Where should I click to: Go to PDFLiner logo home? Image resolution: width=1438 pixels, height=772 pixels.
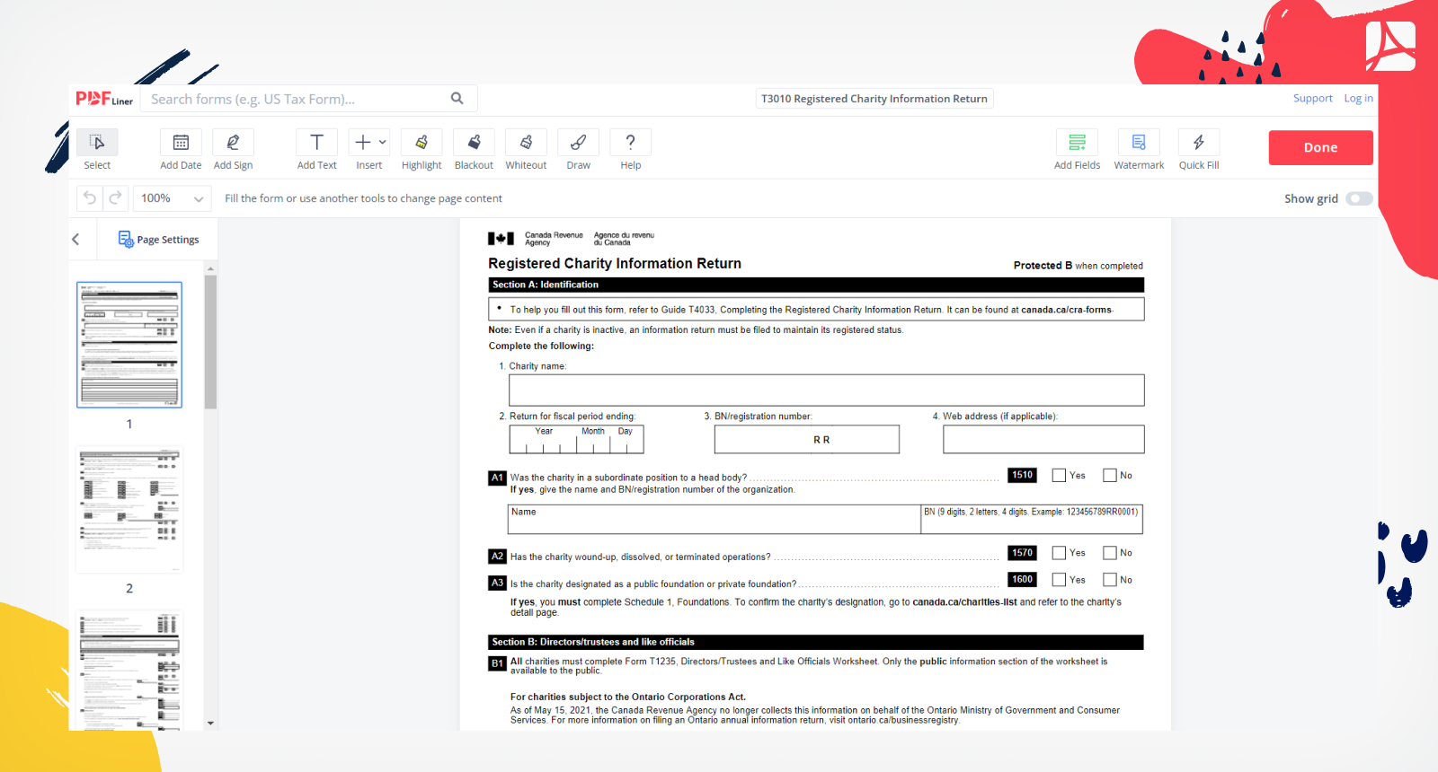pyautogui.click(x=104, y=99)
